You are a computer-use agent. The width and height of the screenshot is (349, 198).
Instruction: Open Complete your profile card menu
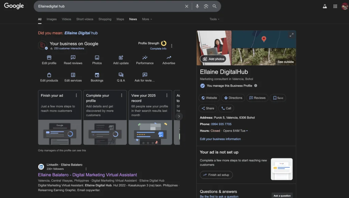click(x=122, y=95)
